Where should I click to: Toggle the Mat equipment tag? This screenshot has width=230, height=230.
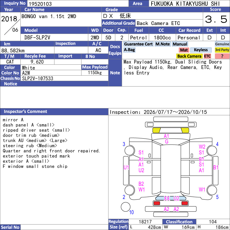click(184, 50)
